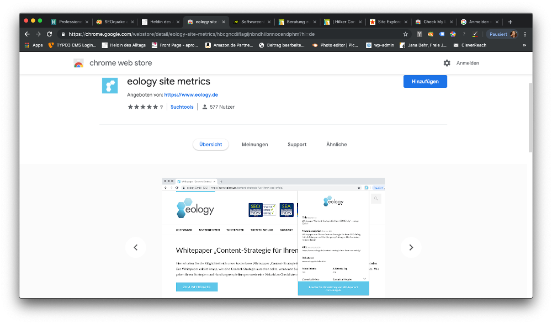Image resolution: width=552 pixels, height=324 pixels.
Task: Close the Softwareentwicklung tab
Action: tap(269, 22)
